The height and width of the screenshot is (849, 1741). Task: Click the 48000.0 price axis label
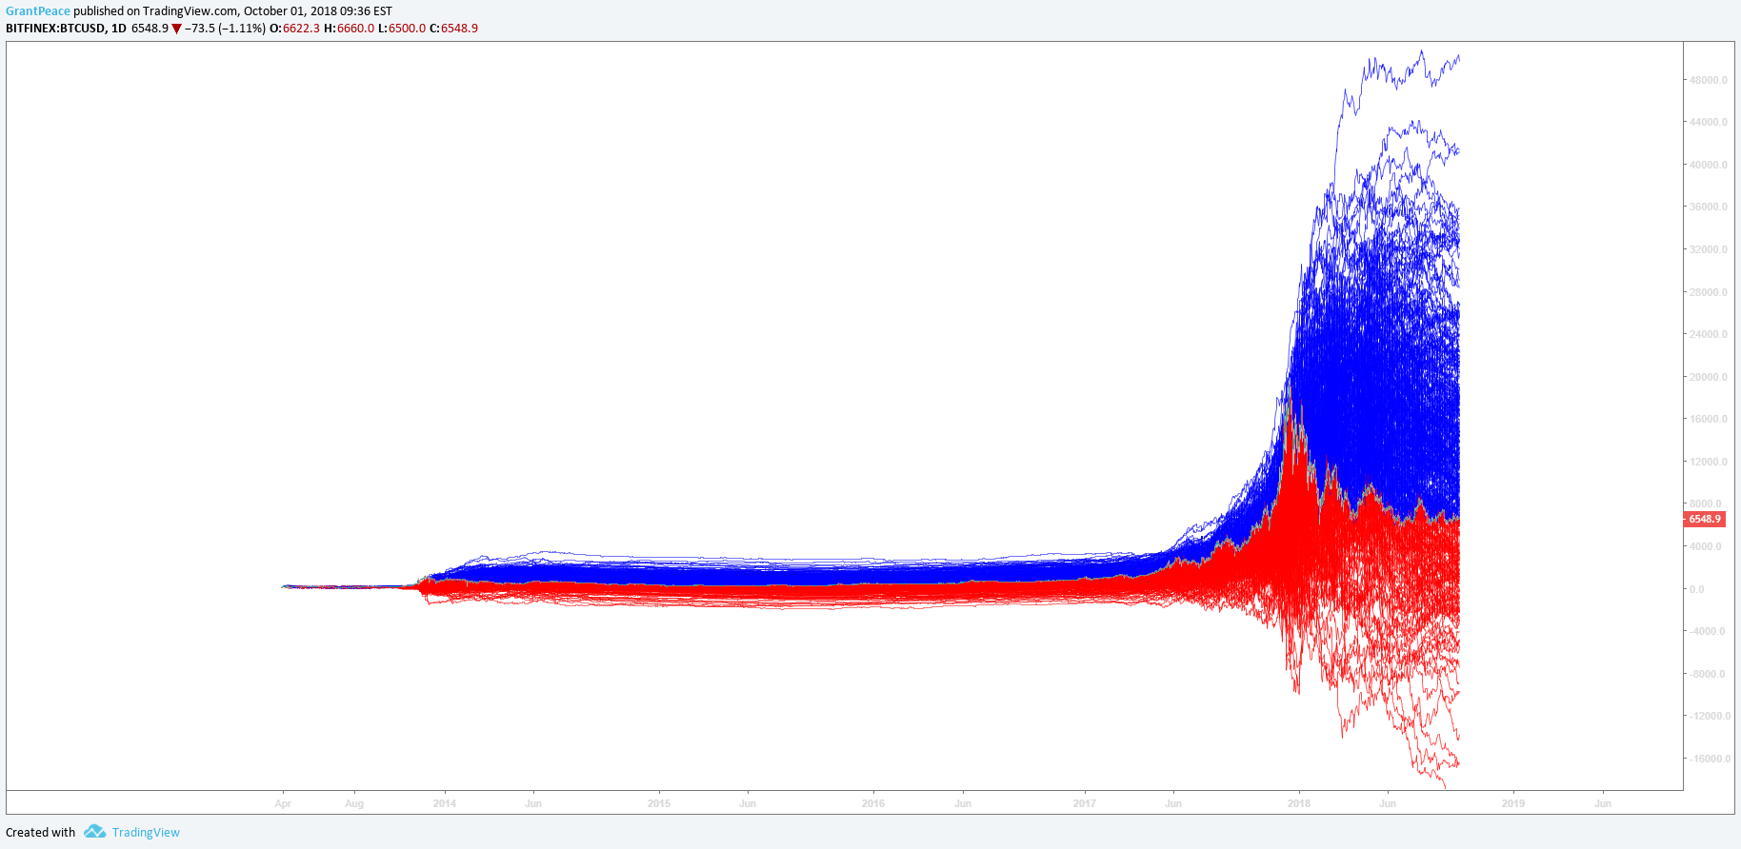tap(1708, 80)
